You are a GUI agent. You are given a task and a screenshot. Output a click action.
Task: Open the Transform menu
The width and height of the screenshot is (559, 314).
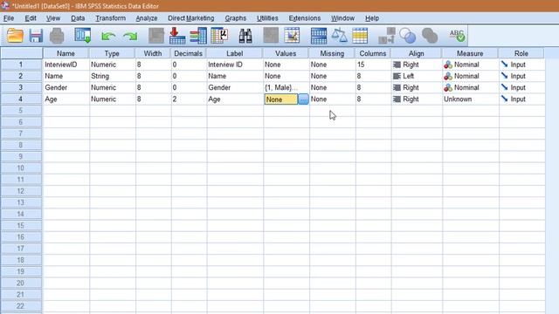(110, 18)
